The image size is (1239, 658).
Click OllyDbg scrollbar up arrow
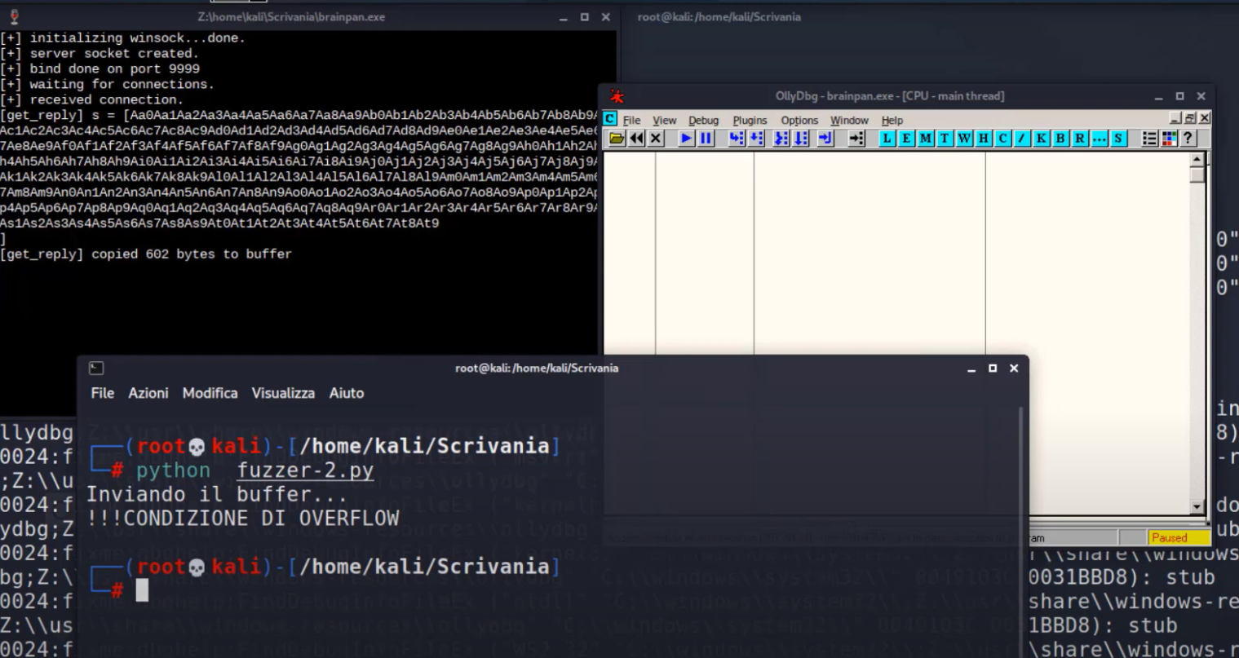point(1197,160)
